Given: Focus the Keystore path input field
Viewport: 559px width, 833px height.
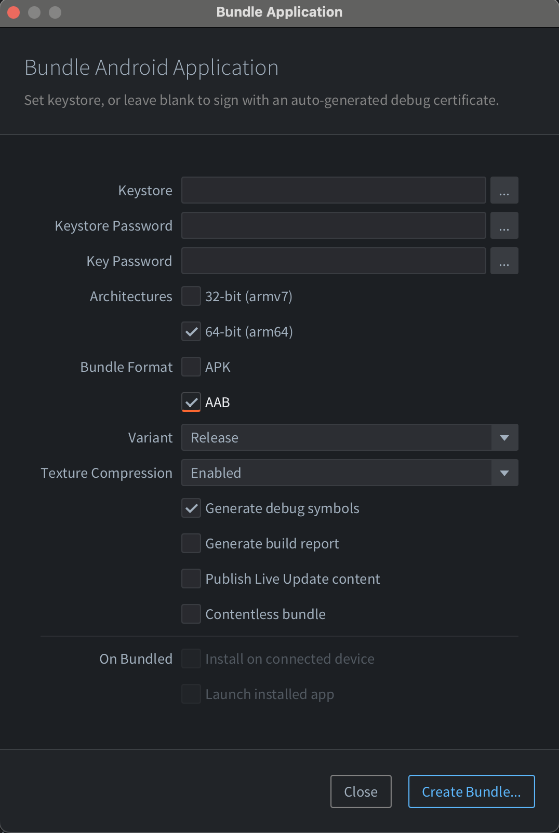Looking at the screenshot, I should coord(334,190).
